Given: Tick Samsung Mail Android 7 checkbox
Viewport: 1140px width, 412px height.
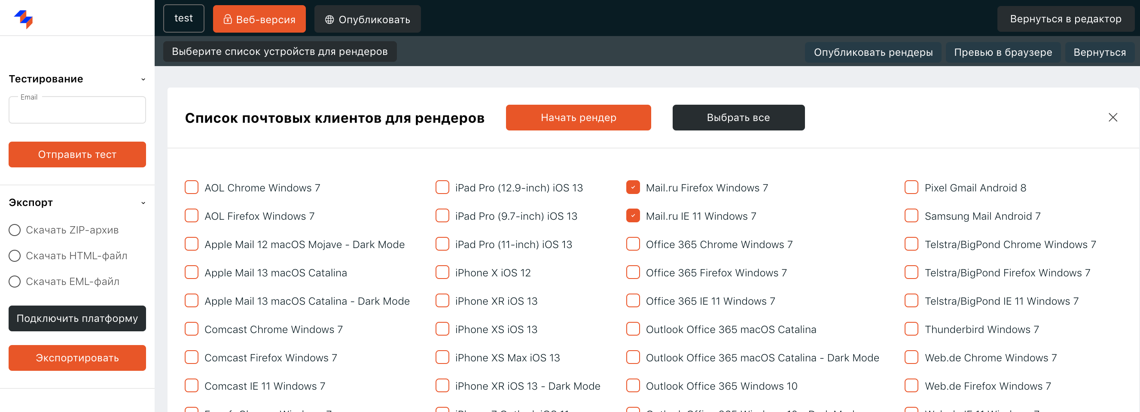Looking at the screenshot, I should (911, 216).
